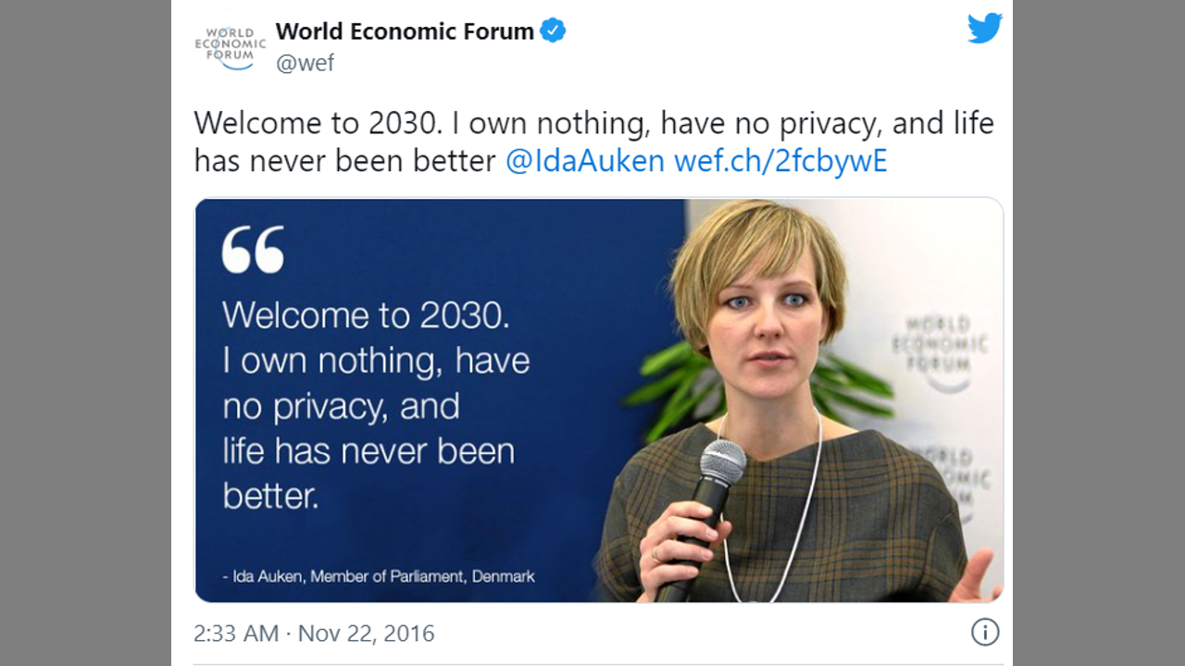The height and width of the screenshot is (666, 1185).
Task: Click the Ida Auken attribution caption
Action: tap(380, 576)
